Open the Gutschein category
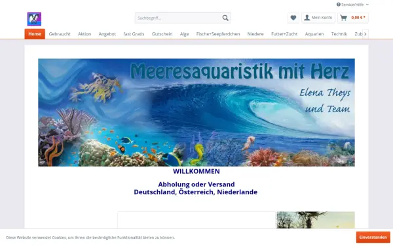 click(162, 34)
